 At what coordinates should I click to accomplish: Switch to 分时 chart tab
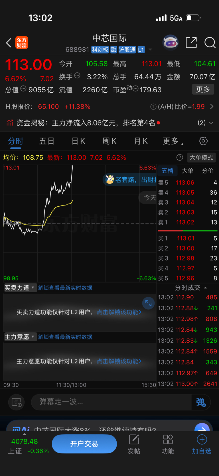click(x=16, y=141)
